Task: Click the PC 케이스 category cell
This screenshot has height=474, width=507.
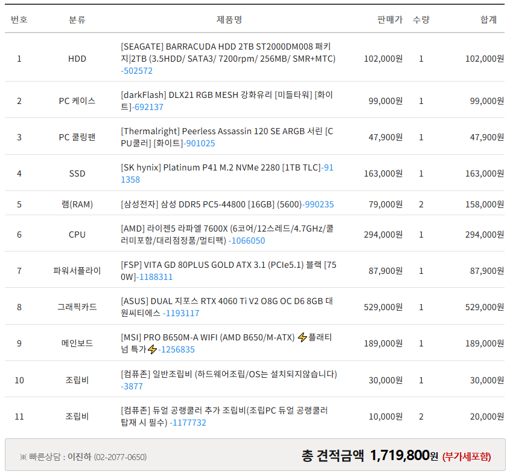Action: [x=77, y=101]
